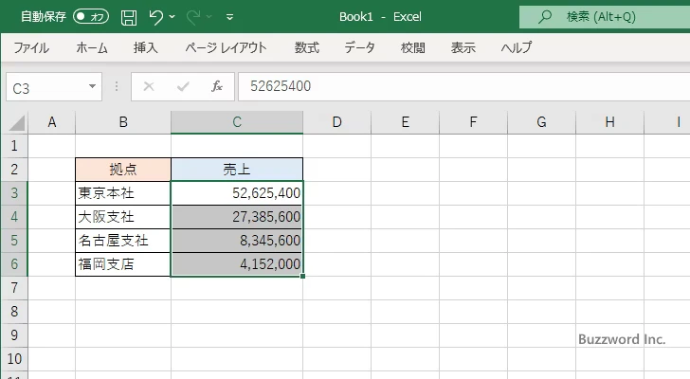Open the 数式 ribbon tab
This screenshot has width=690, height=379.
[x=307, y=47]
